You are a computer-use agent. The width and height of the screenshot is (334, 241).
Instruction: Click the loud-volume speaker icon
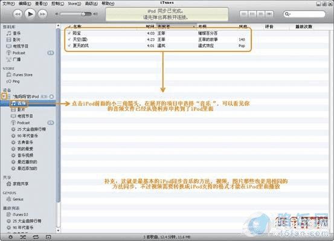coord(95,14)
